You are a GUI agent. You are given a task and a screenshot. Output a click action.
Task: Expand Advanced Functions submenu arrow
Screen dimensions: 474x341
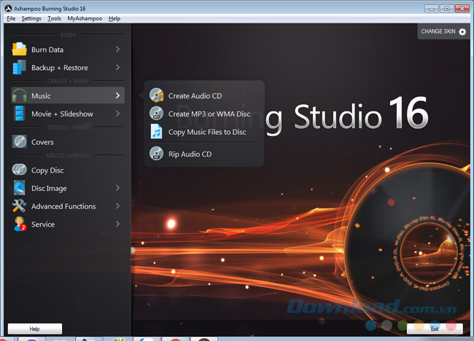(117, 206)
